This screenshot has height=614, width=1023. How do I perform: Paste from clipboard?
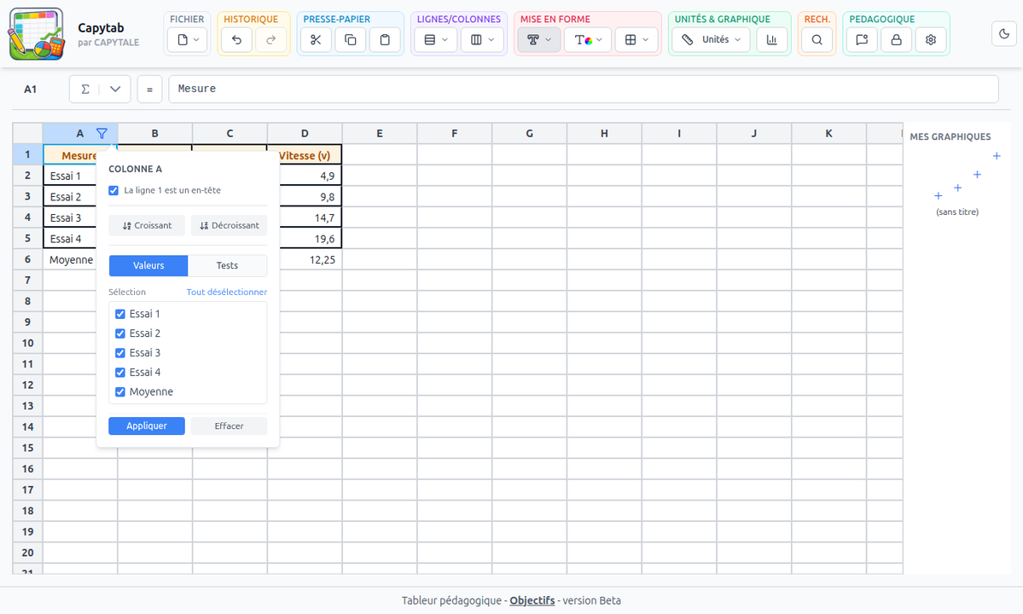pyautogui.click(x=385, y=40)
